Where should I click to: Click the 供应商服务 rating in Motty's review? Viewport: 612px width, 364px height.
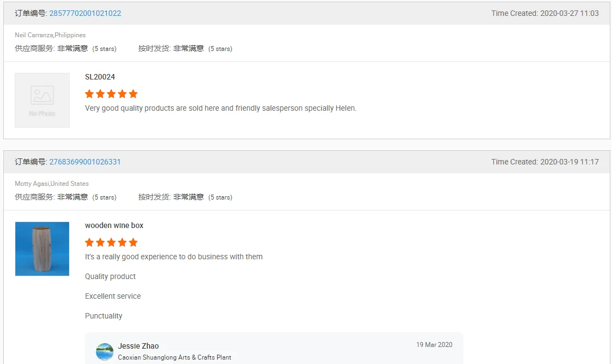click(x=65, y=197)
